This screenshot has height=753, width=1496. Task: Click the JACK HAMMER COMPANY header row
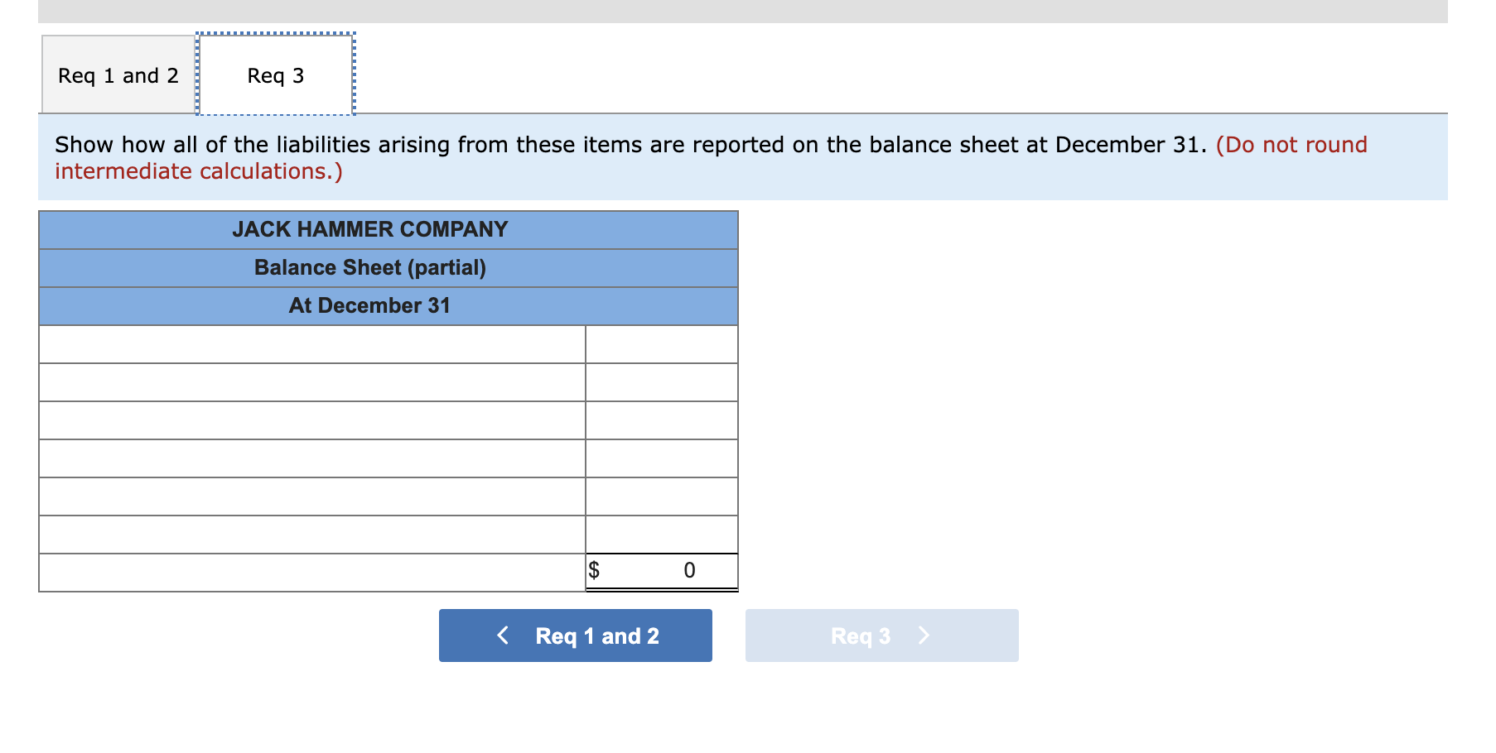387,229
